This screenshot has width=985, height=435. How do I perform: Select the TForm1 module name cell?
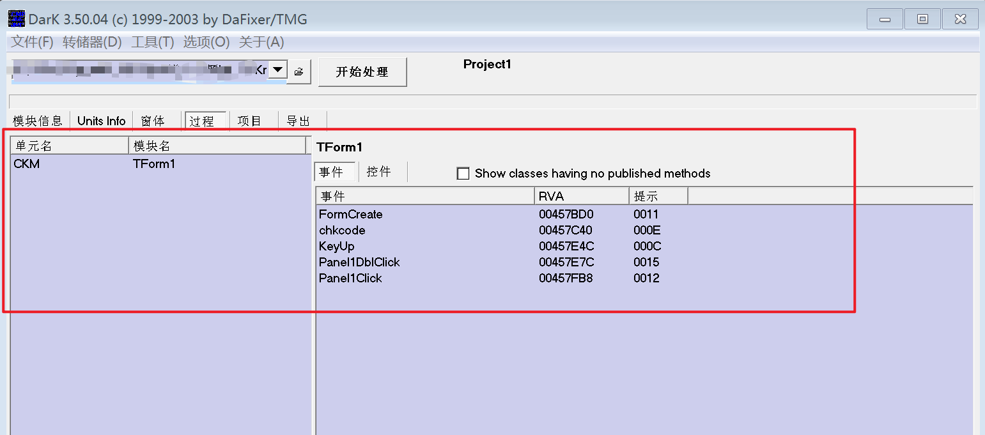(154, 164)
